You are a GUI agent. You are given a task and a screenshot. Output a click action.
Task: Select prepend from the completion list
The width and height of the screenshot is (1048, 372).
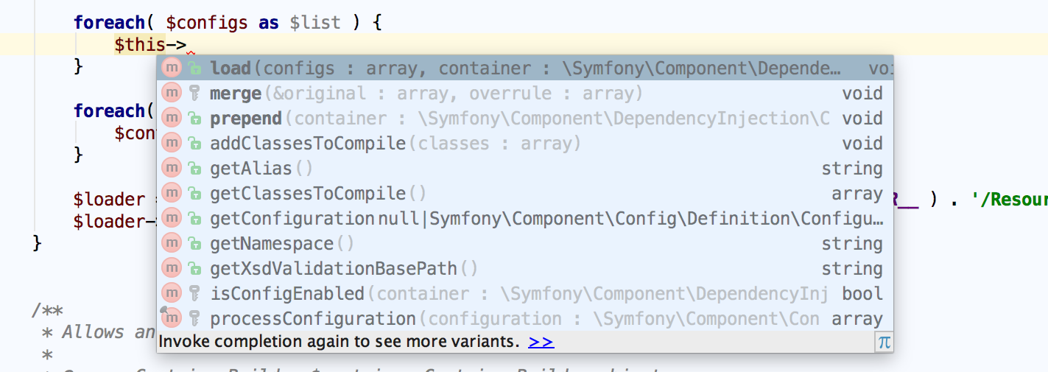pos(246,119)
